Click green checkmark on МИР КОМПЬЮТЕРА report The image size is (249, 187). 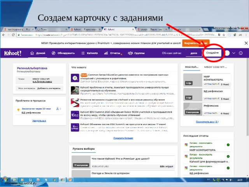228,145
